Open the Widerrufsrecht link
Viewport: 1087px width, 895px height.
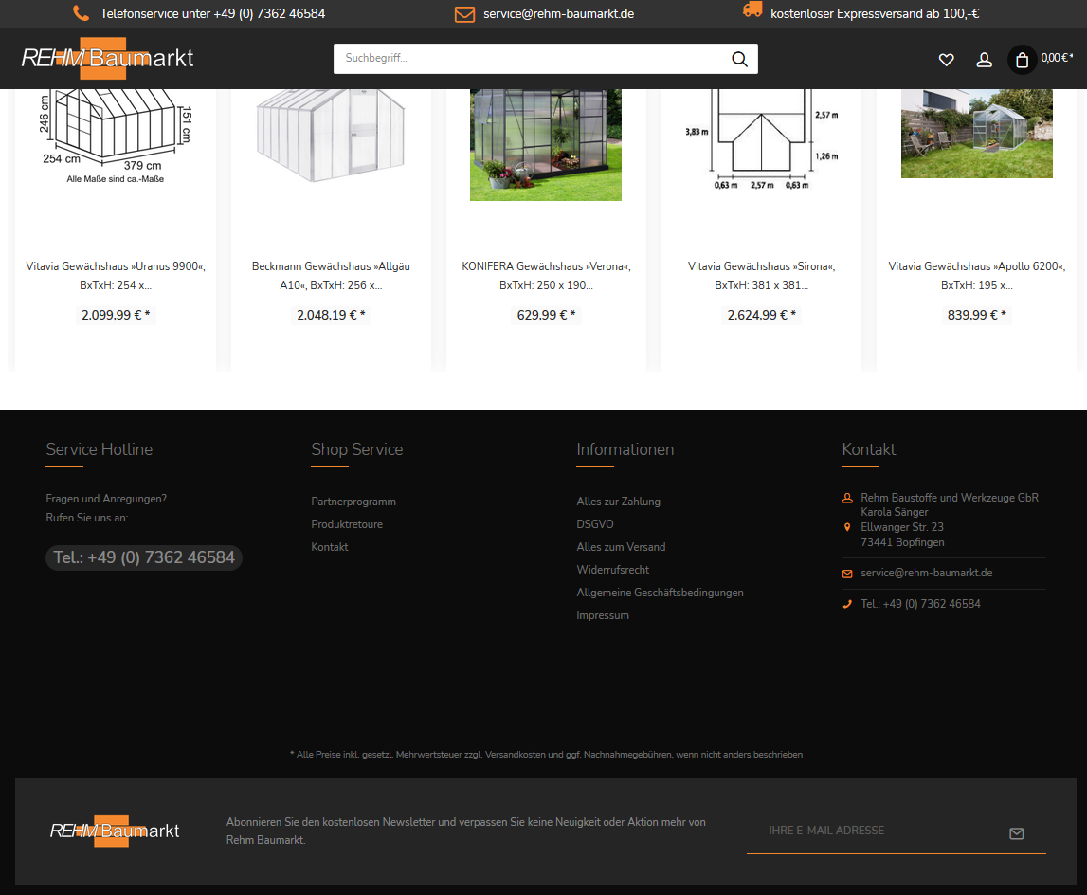click(613, 571)
